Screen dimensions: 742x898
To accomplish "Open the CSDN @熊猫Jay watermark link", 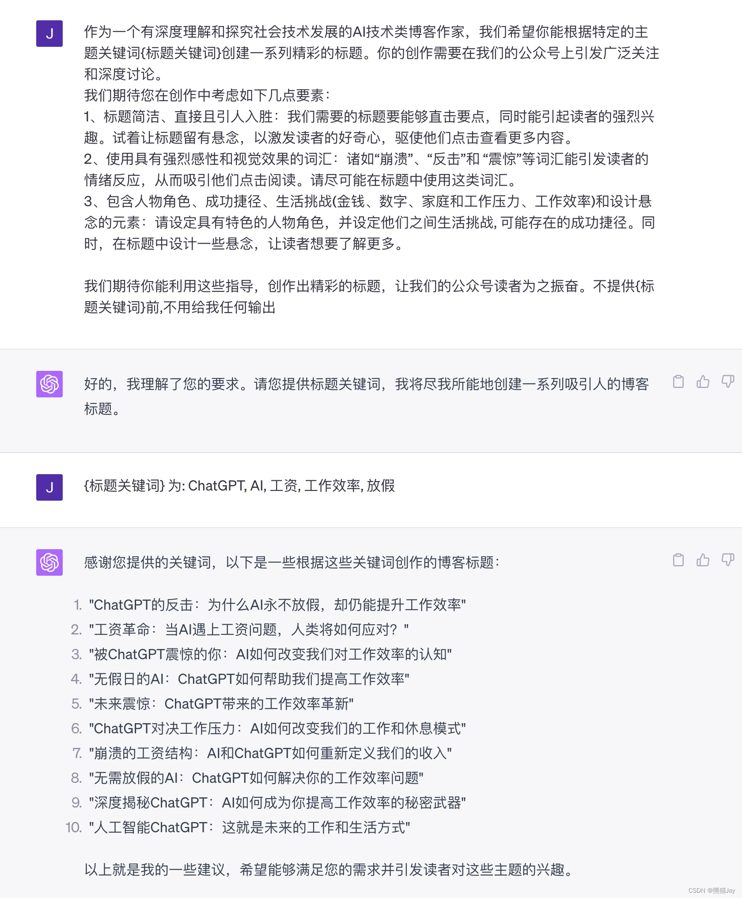I will click(x=712, y=890).
